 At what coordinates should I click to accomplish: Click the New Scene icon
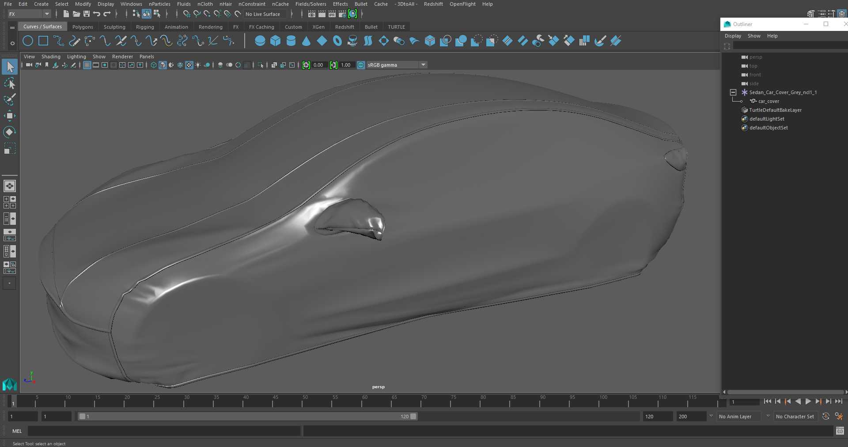[x=66, y=14]
